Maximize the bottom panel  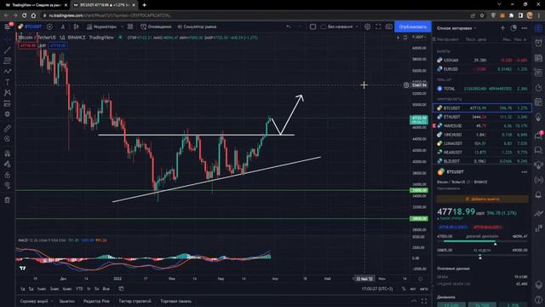pyautogui.click(x=424, y=301)
